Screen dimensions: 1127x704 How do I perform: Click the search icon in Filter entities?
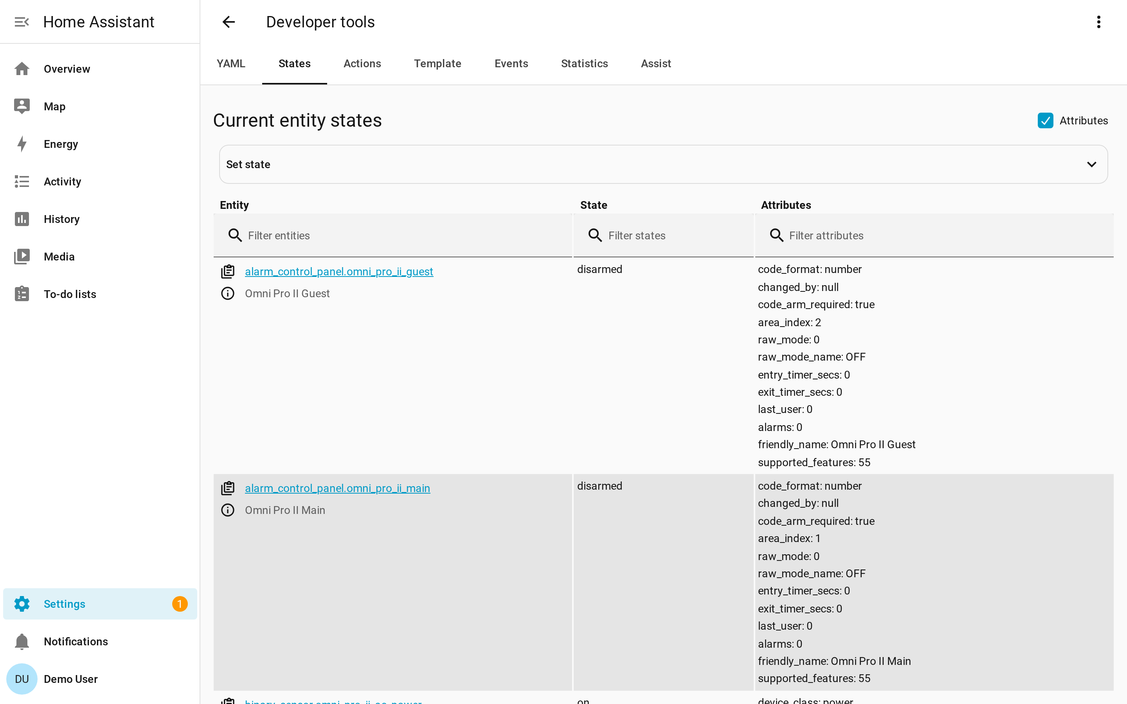point(235,235)
